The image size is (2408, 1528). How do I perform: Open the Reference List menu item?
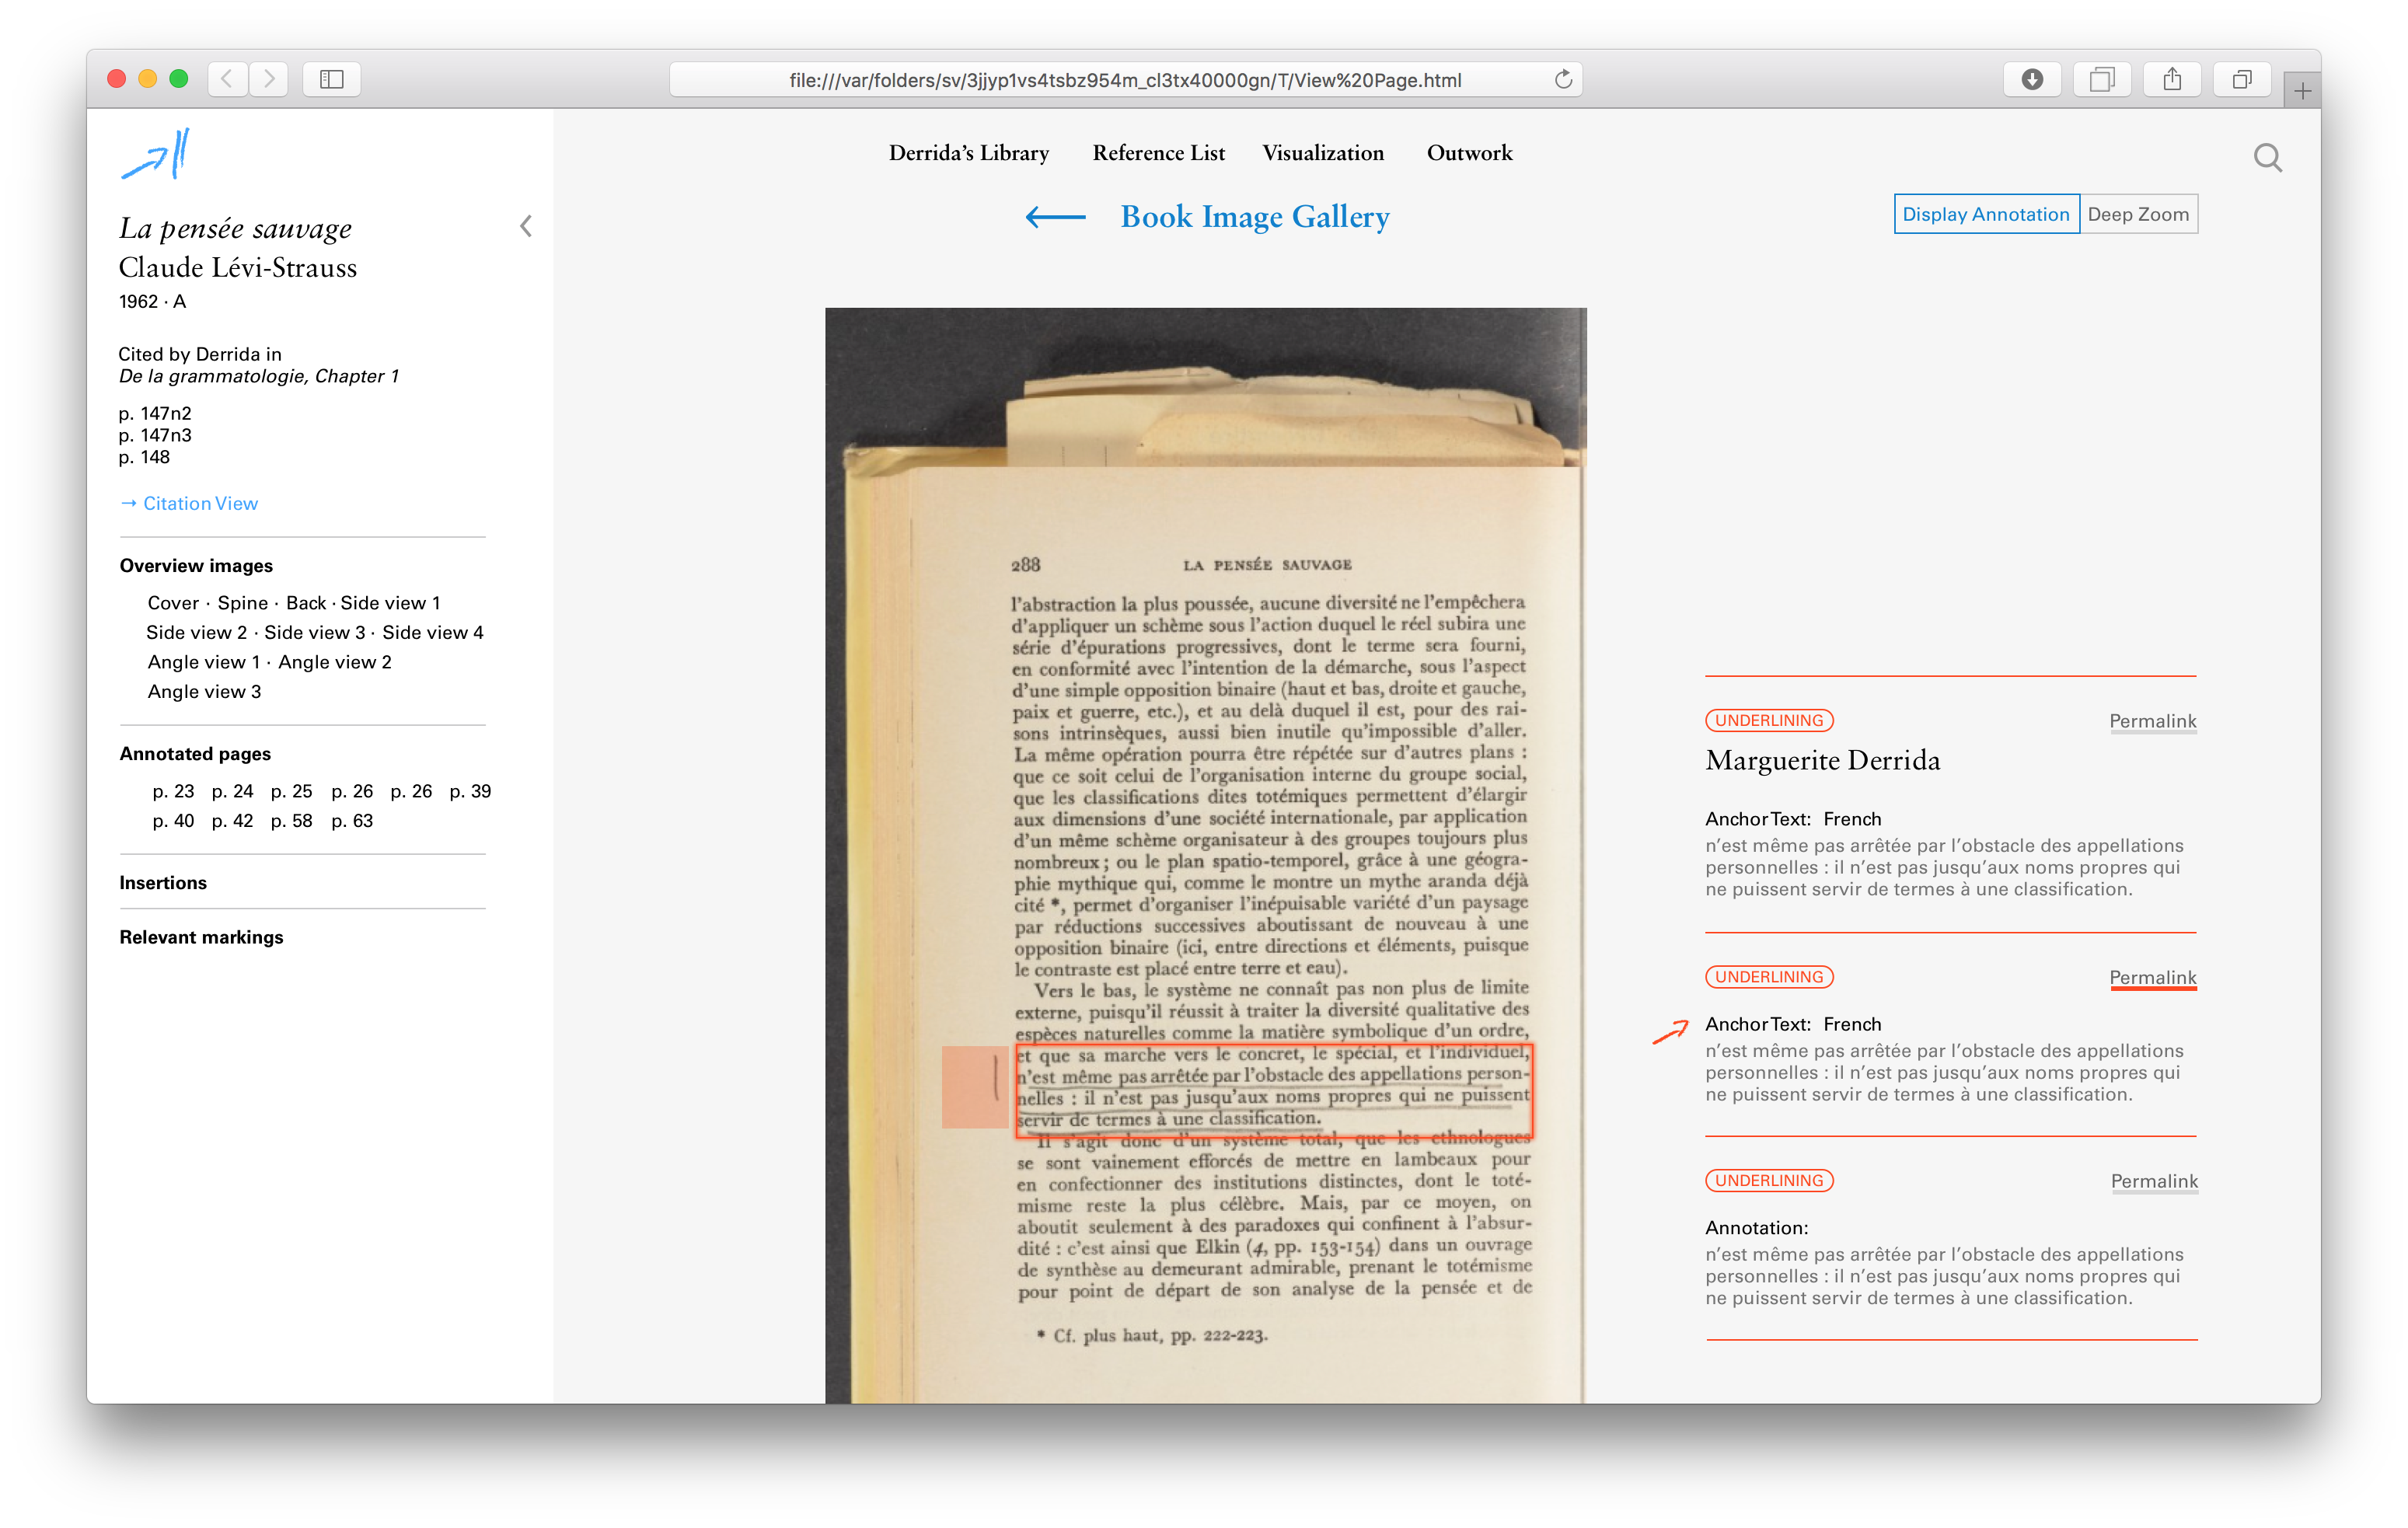click(1158, 153)
